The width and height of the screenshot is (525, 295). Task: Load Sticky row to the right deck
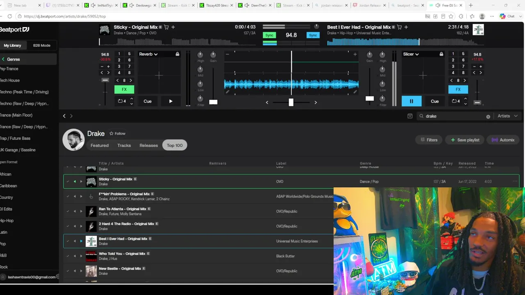pyautogui.click(x=81, y=182)
